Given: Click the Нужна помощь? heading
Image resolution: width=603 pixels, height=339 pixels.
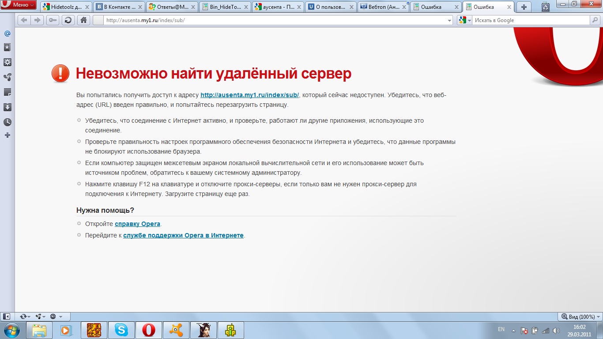Looking at the screenshot, I should [105, 210].
